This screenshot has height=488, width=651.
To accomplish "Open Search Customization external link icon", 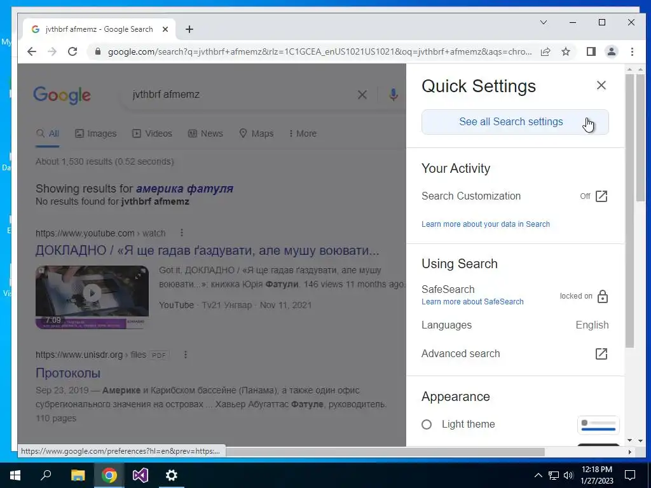I will (601, 196).
